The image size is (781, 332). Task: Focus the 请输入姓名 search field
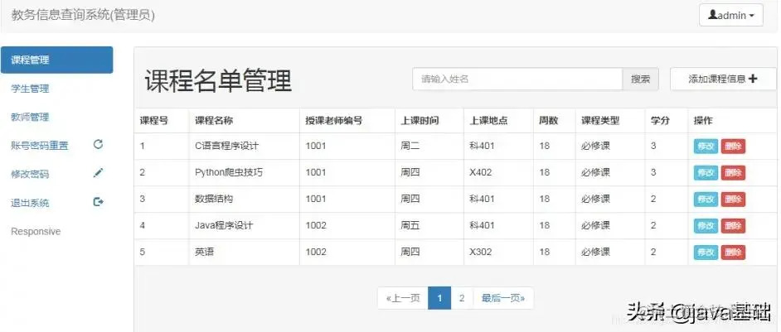click(x=517, y=79)
